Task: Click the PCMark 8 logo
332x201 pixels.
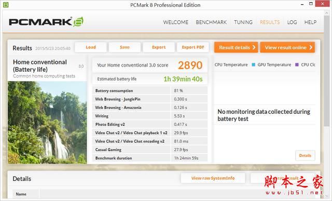Action: point(46,22)
